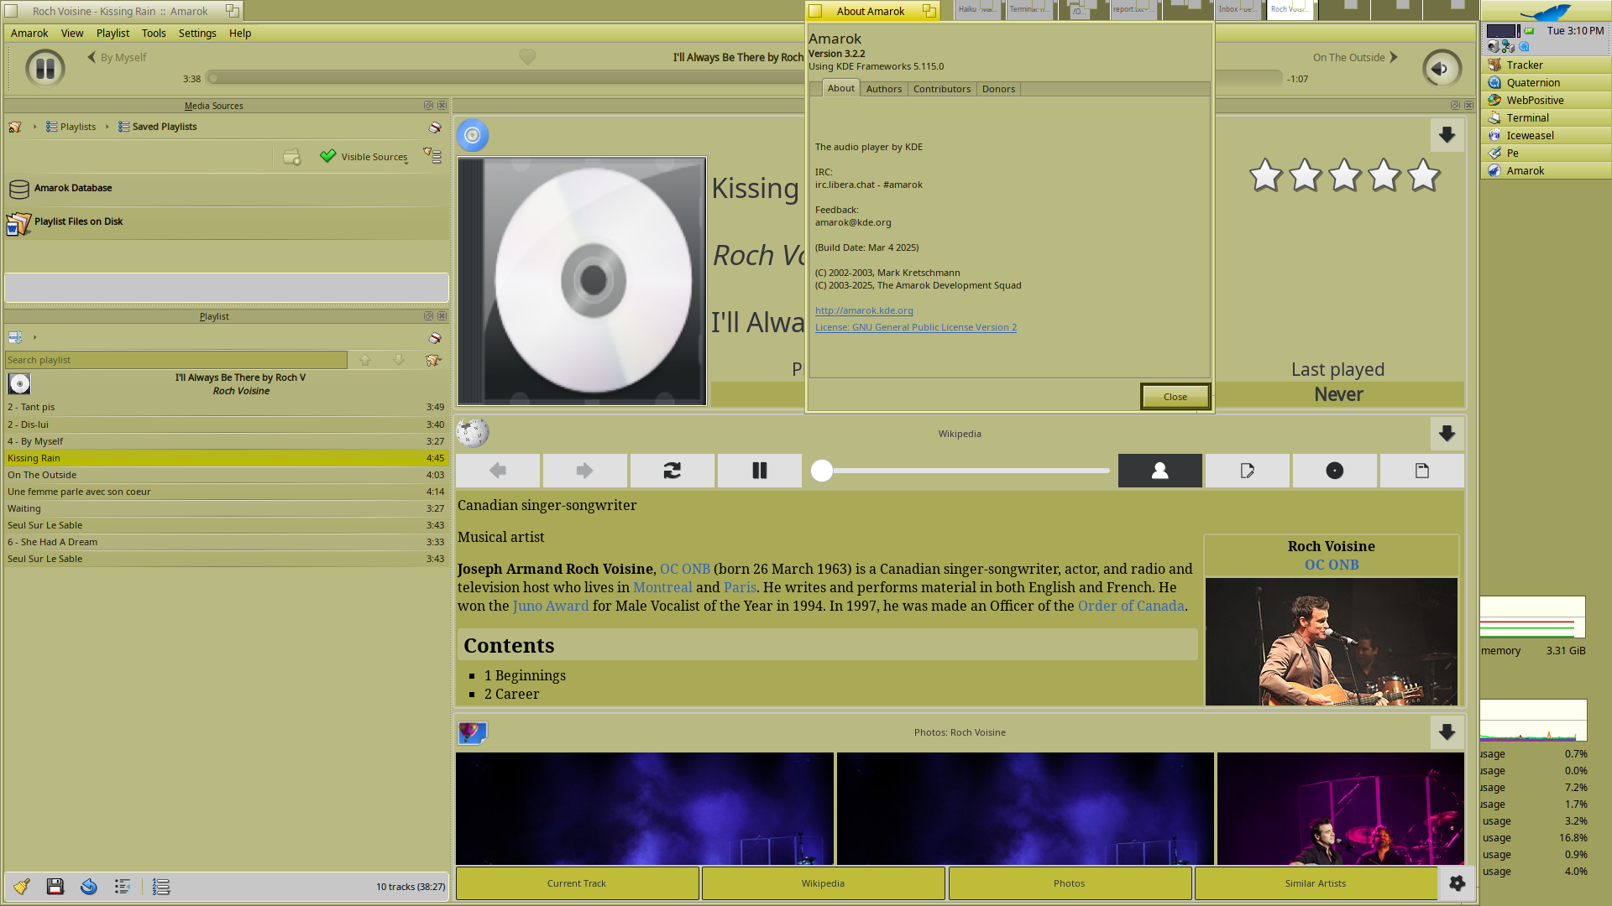Switch to the Contributors tab
Image resolution: width=1612 pixels, height=906 pixels.
pyautogui.click(x=942, y=89)
